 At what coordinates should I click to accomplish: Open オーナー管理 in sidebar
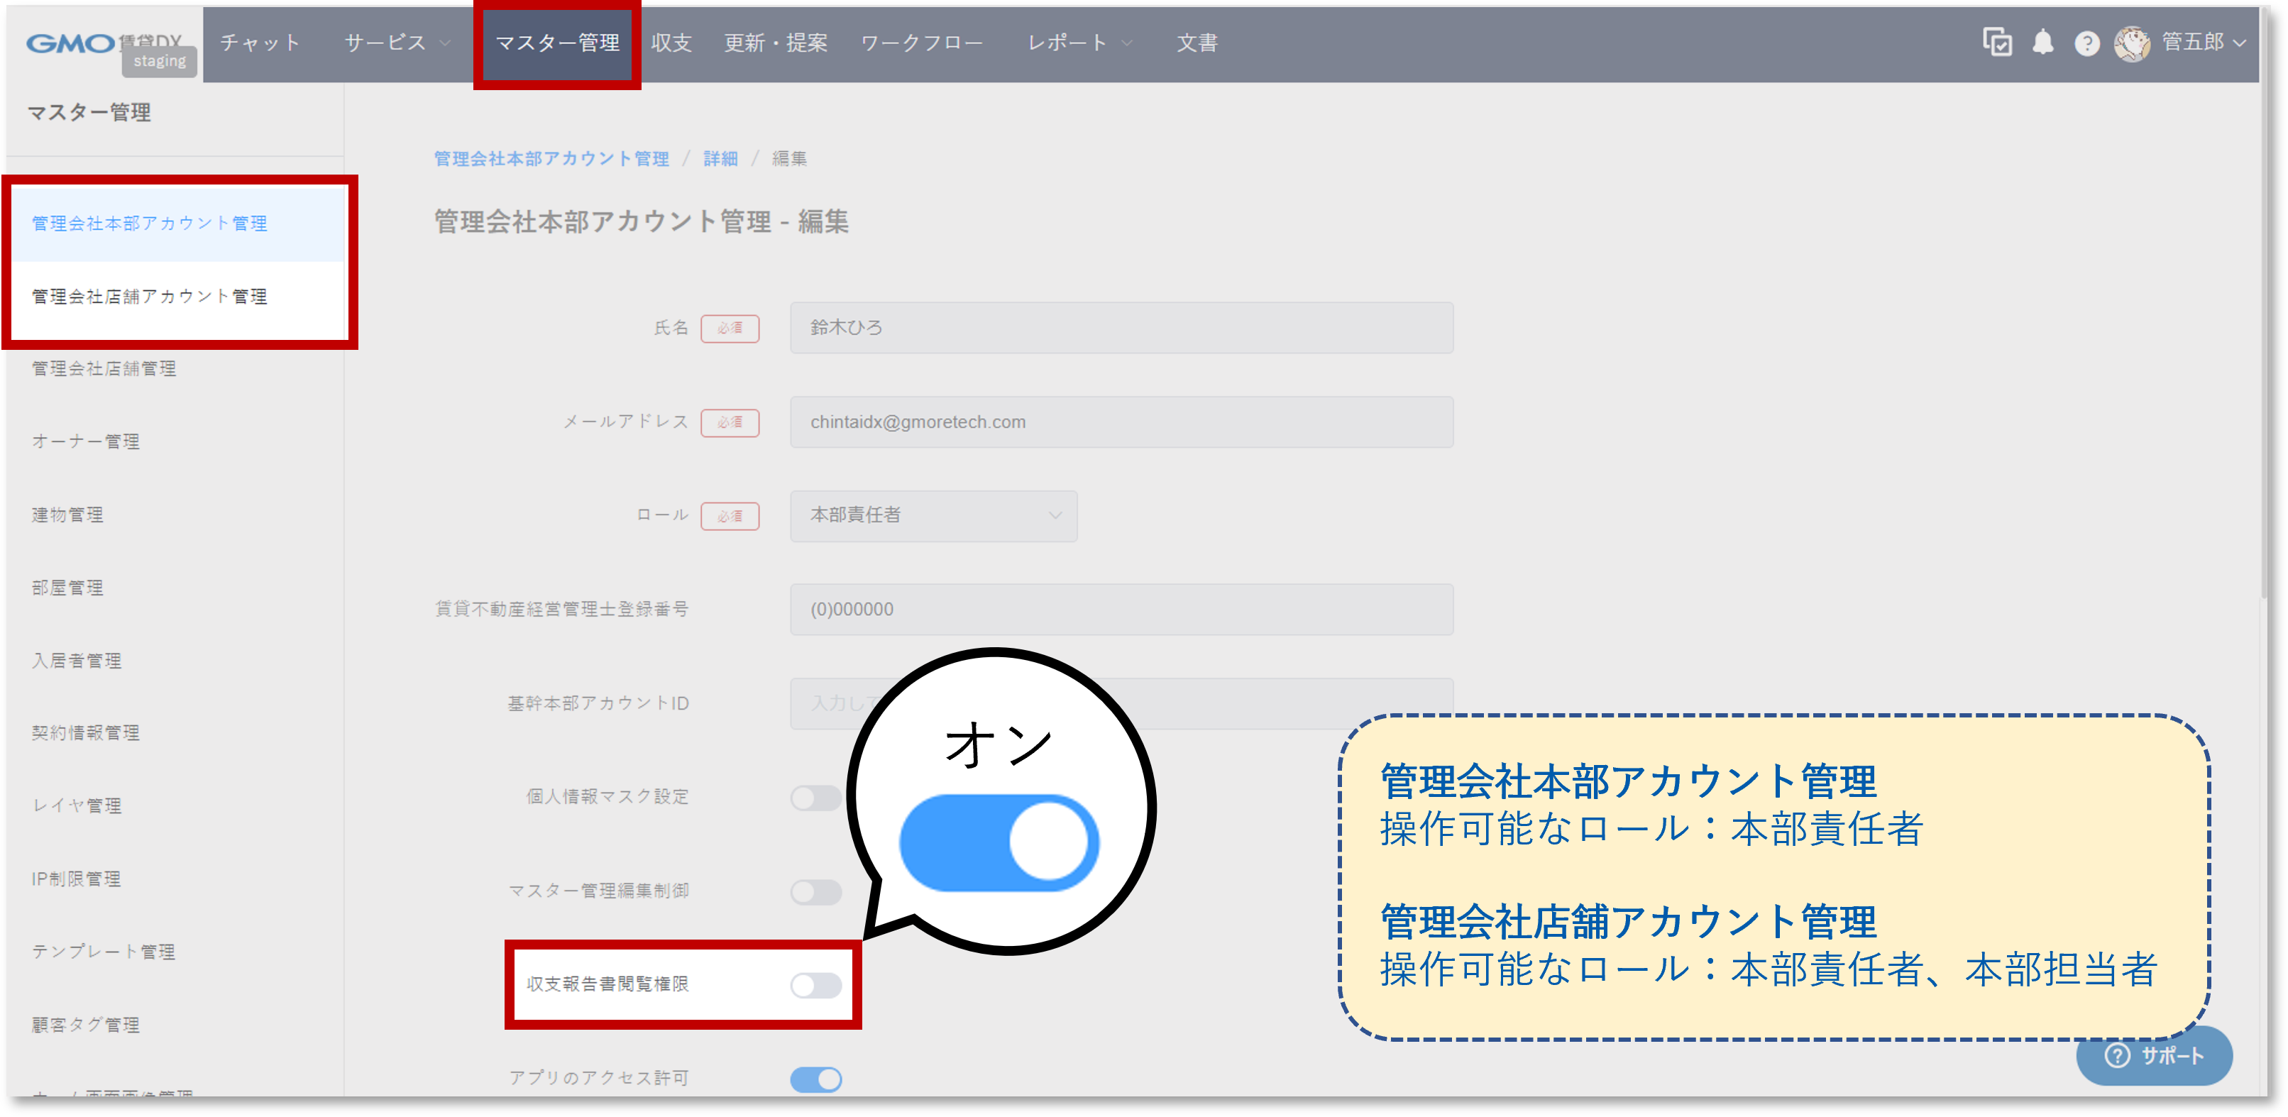tap(85, 441)
